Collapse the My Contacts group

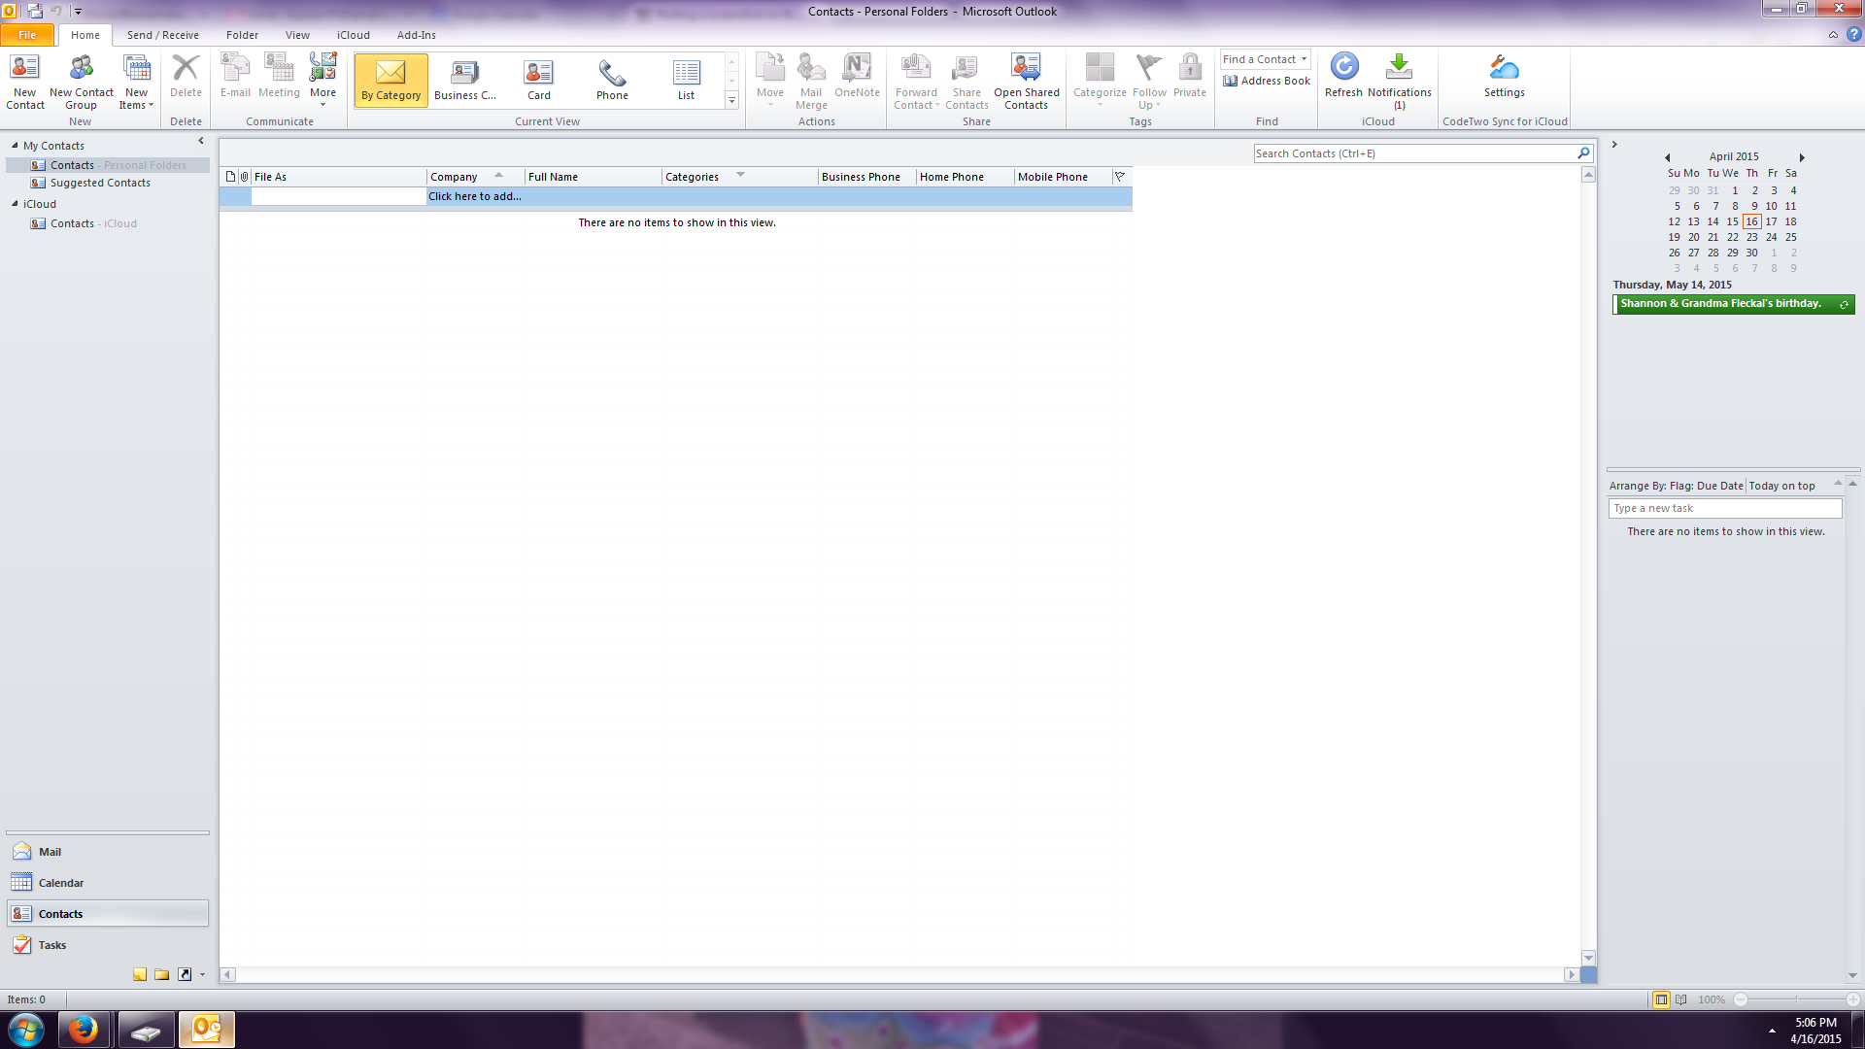point(15,146)
